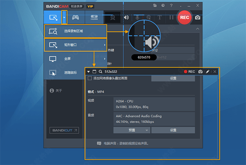Choose 矩形窗口 menu entry
This screenshot has width=246, height=165.
point(75,45)
